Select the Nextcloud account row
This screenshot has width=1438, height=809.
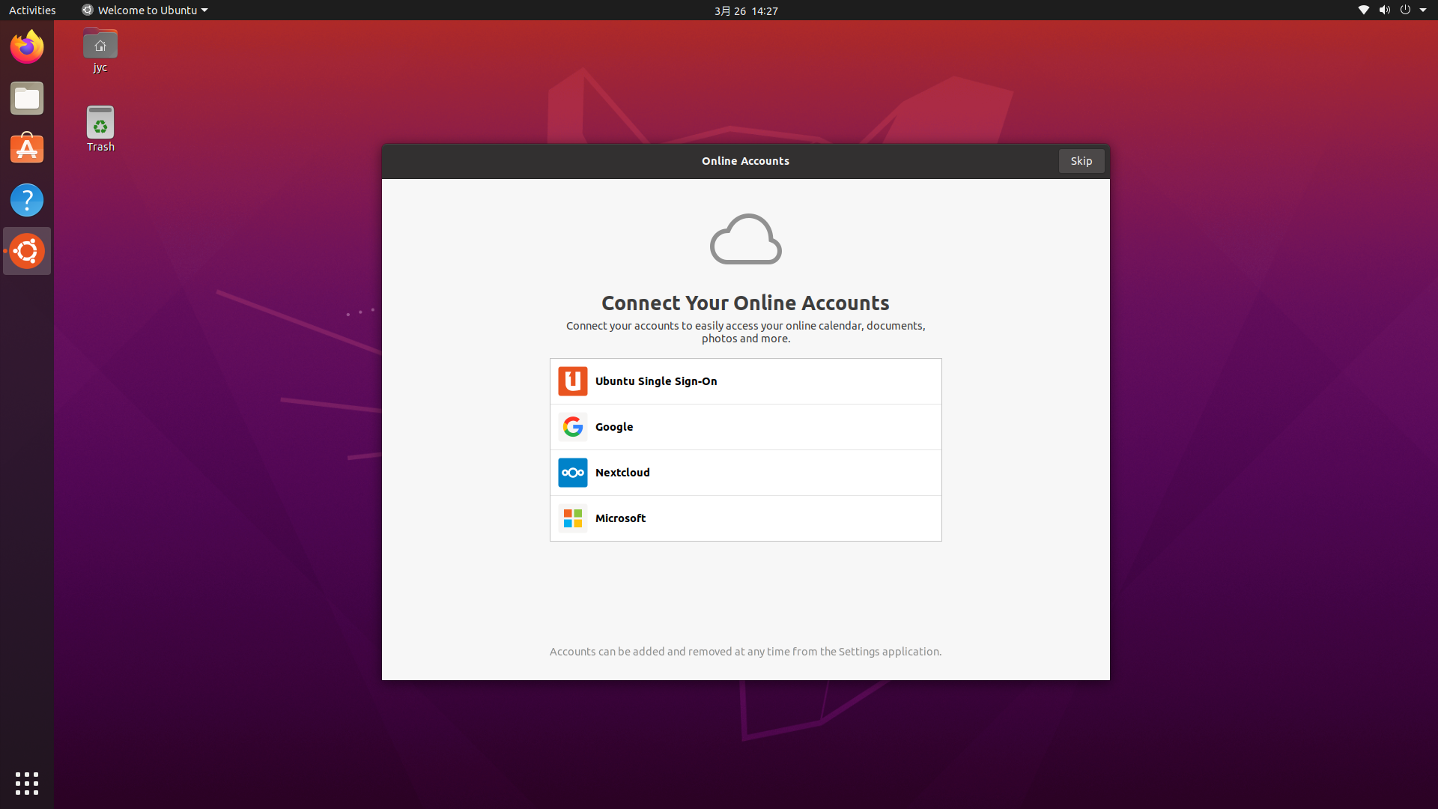(745, 473)
